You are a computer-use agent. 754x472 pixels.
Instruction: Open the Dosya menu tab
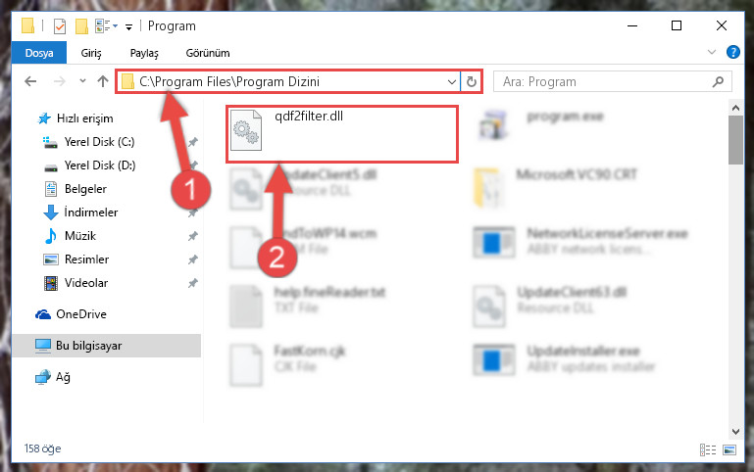[39, 53]
